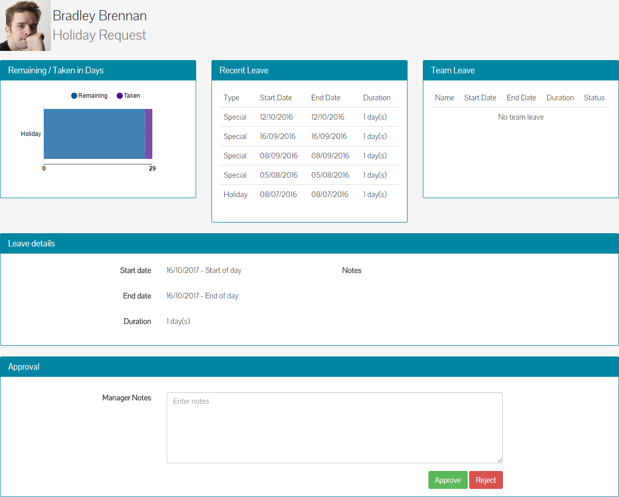Click the Recent Leave panel header

pos(309,70)
